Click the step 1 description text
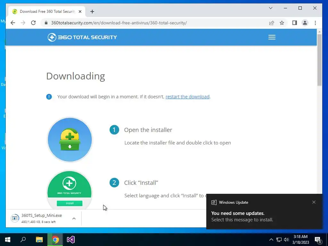 coord(177,143)
